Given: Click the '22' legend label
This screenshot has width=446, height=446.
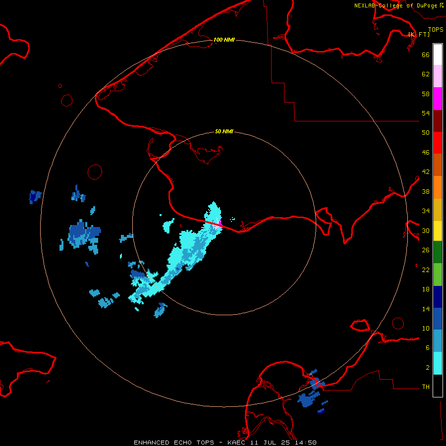Looking at the screenshot, I should [x=426, y=270].
